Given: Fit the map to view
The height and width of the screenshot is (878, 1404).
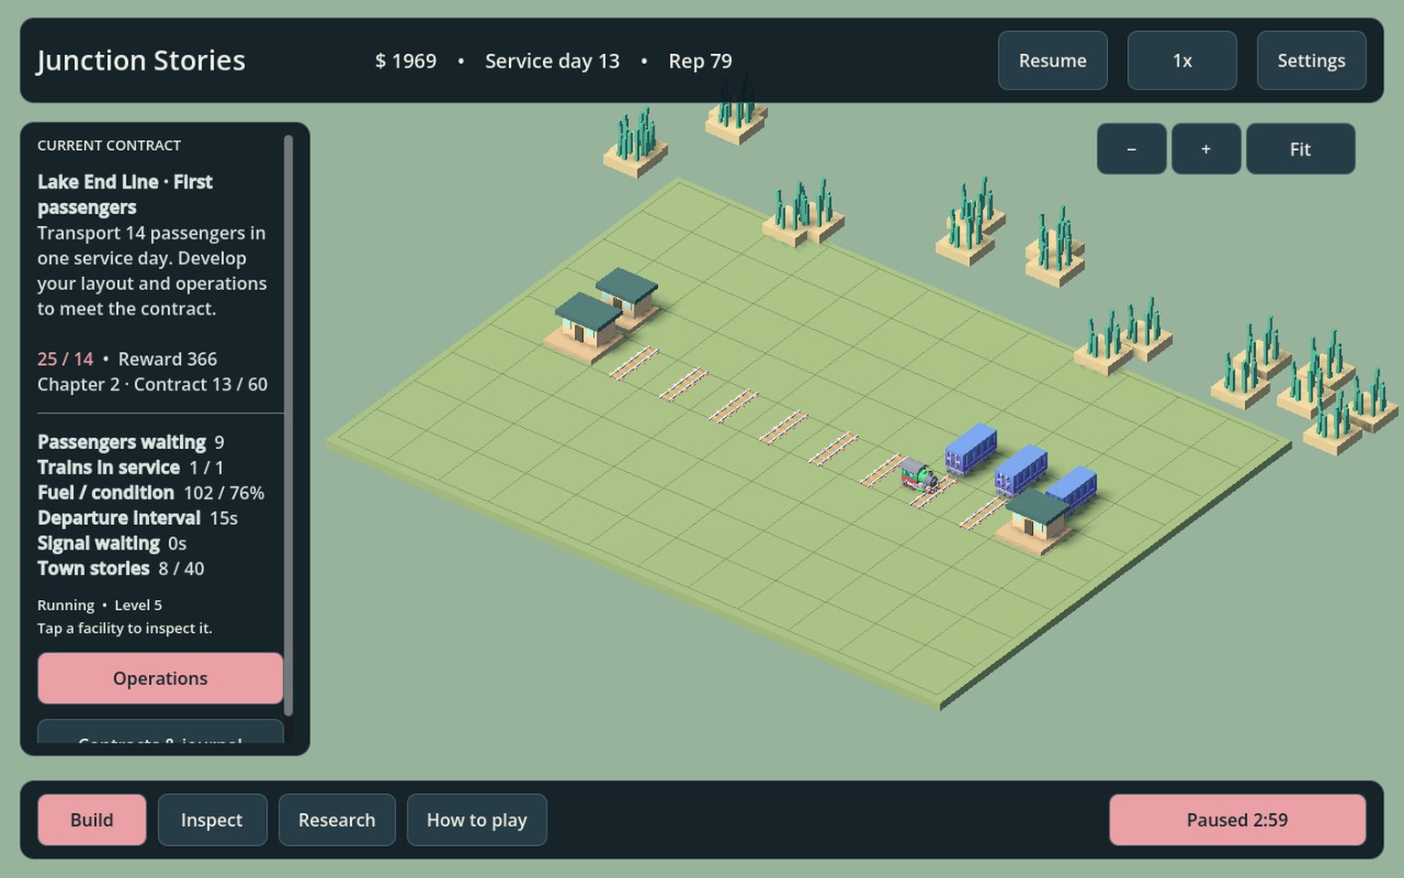Looking at the screenshot, I should tap(1300, 149).
